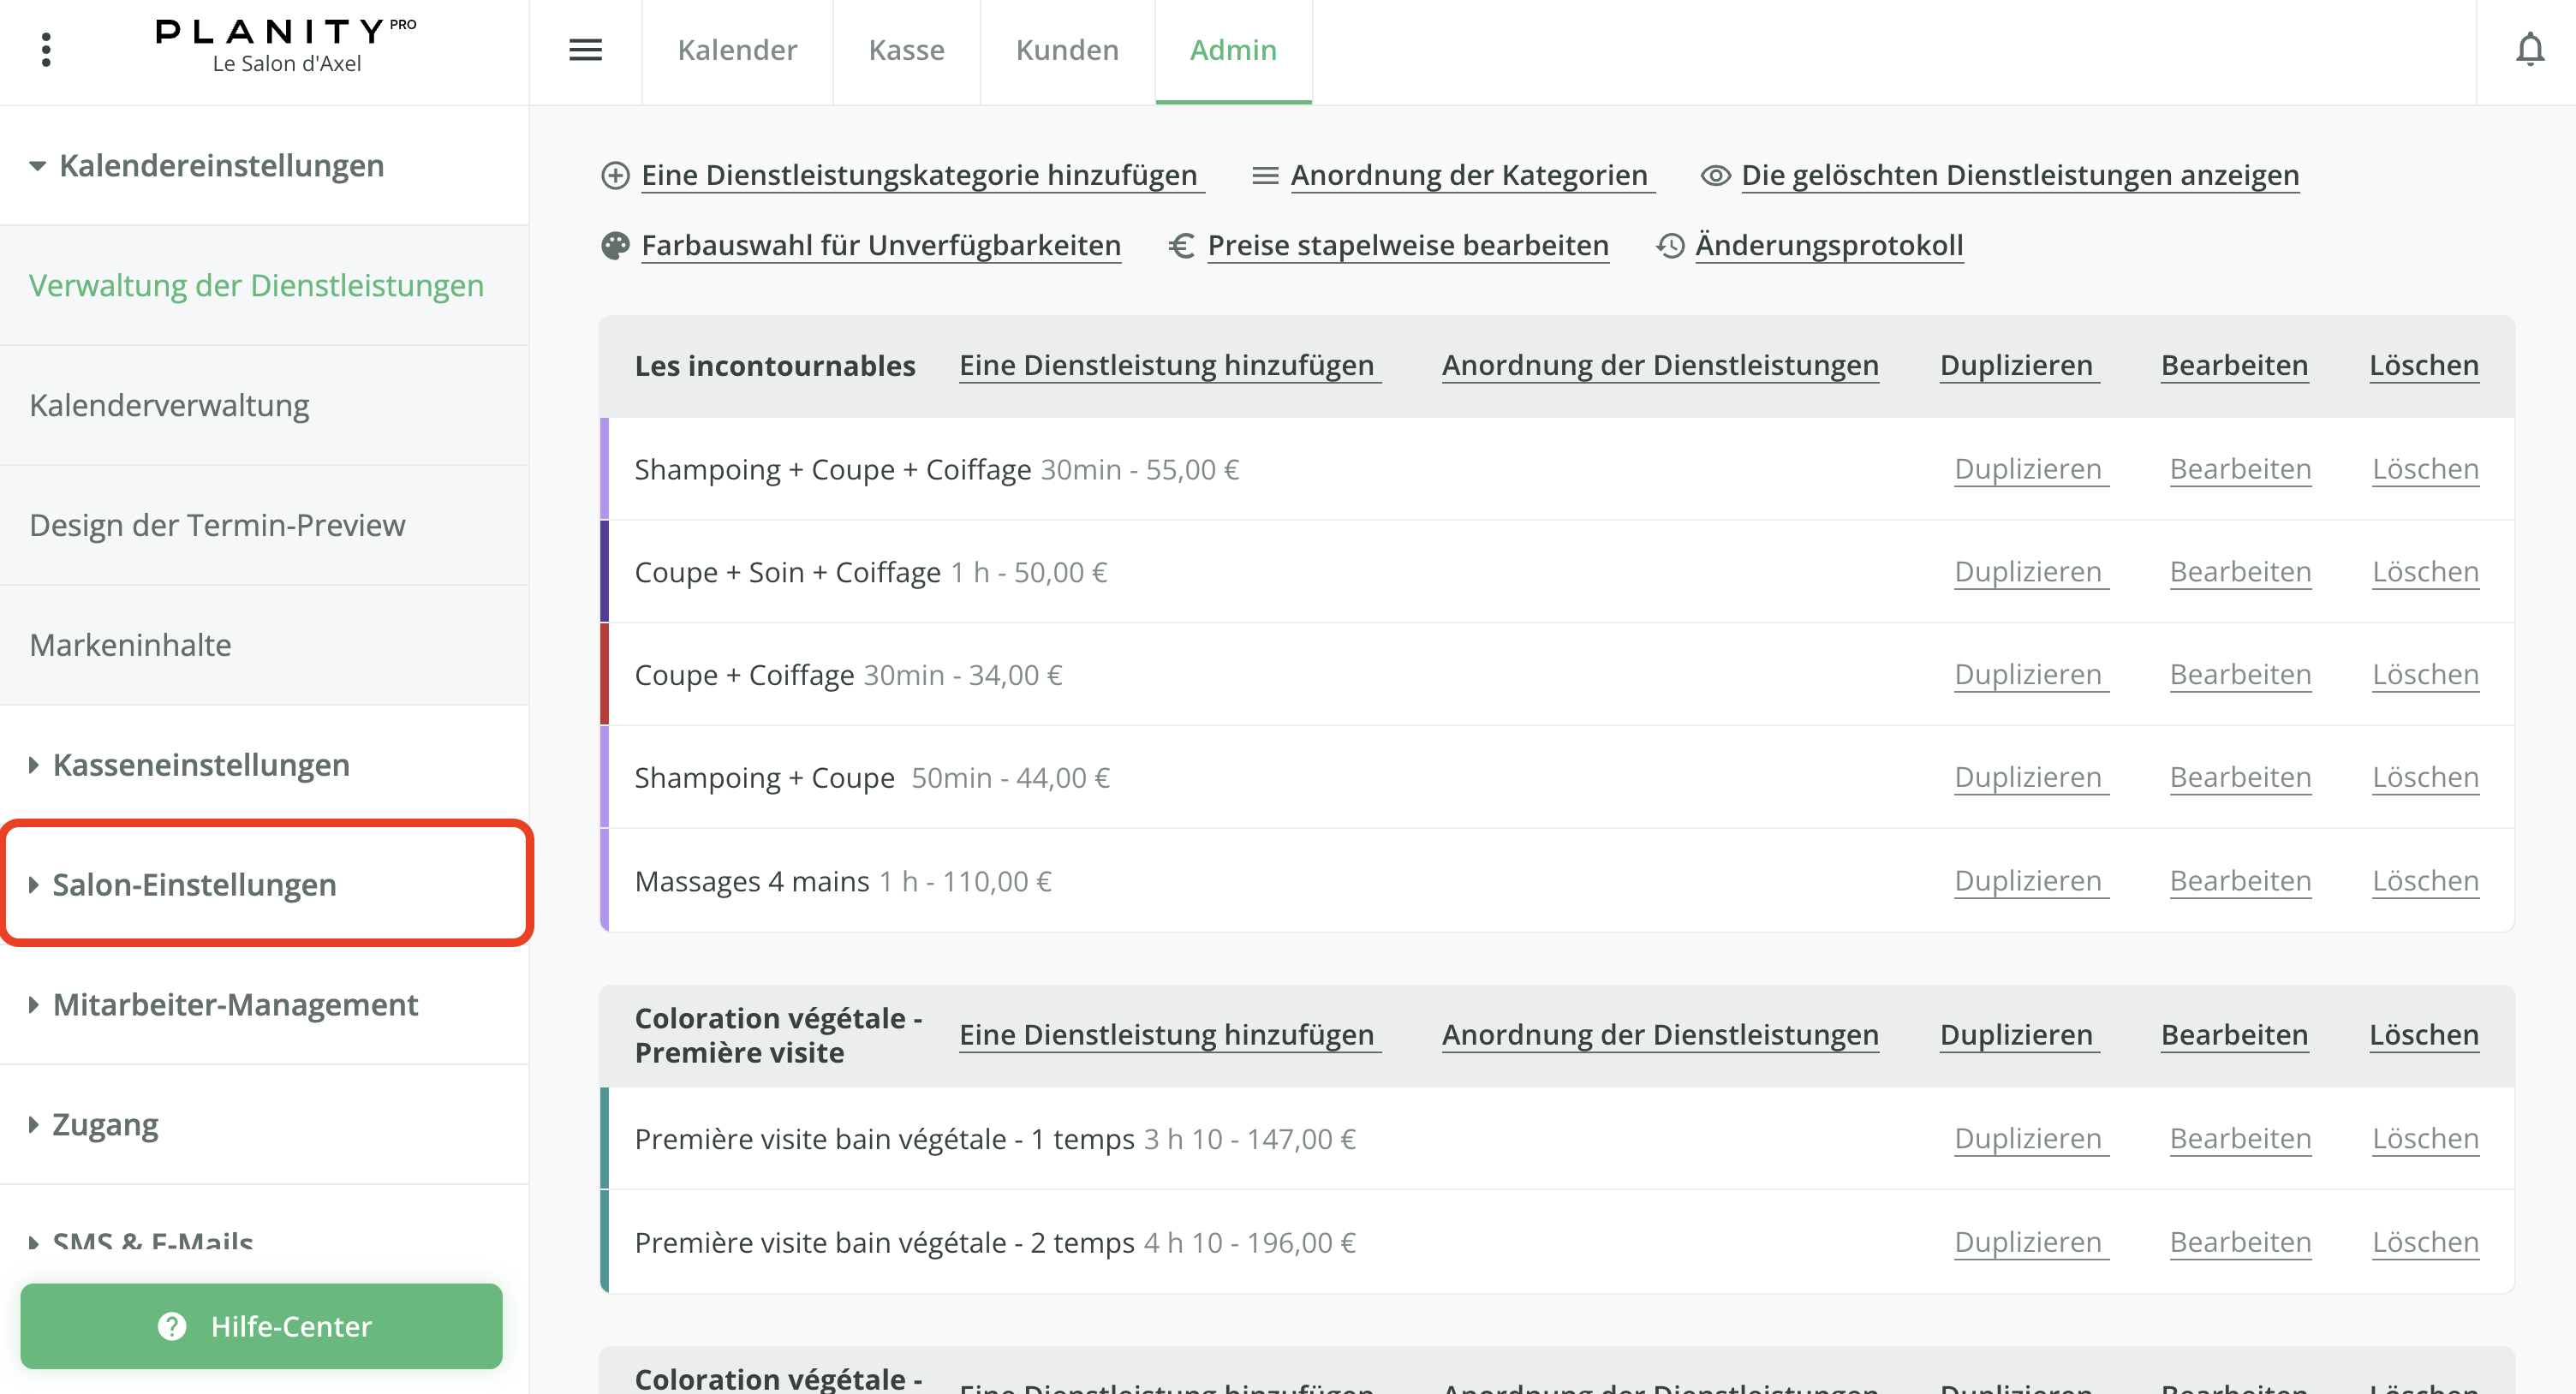
Task: Open the Kunden tab
Action: pyautogui.click(x=1066, y=50)
